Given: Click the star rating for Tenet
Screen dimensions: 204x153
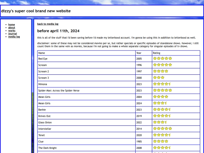Looking at the screenshot, I should (x=162, y=135).
